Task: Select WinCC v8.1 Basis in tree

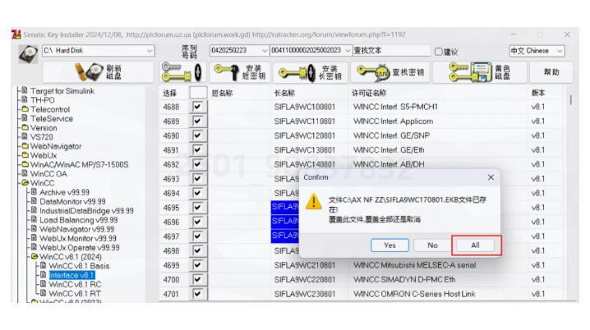Action: click(79, 266)
